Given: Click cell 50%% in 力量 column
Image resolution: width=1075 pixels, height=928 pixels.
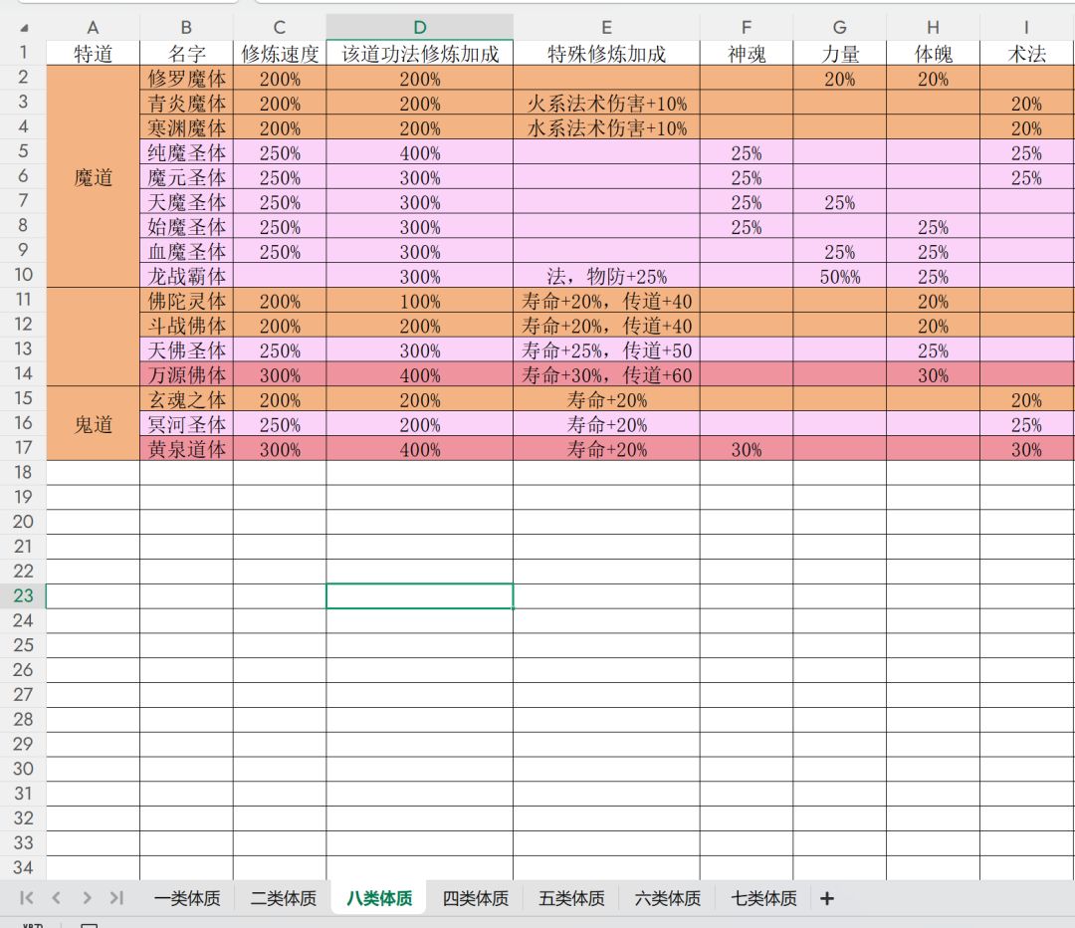Looking at the screenshot, I should [x=839, y=276].
